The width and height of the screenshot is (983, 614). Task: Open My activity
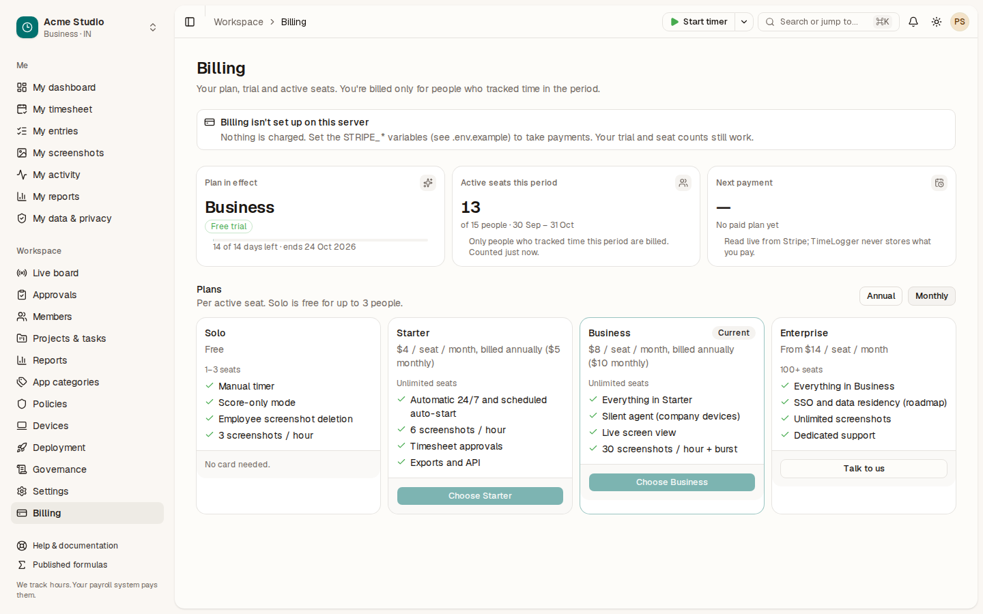(87, 175)
